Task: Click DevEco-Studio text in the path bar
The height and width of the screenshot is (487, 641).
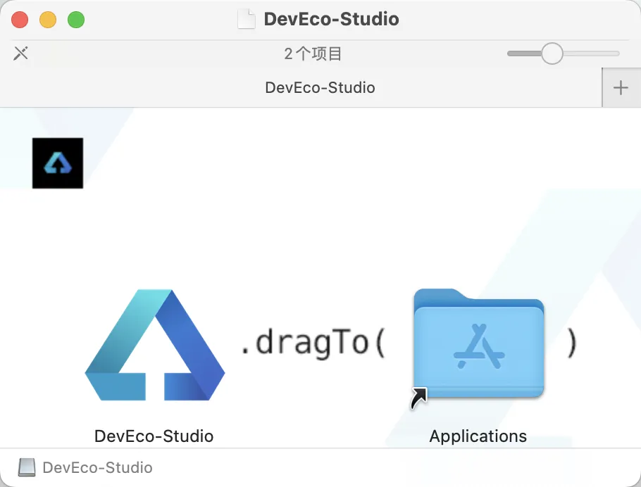Action: point(97,467)
